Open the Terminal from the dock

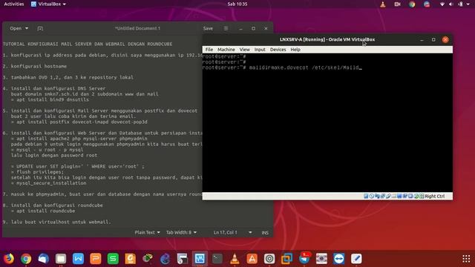[x=217, y=259]
